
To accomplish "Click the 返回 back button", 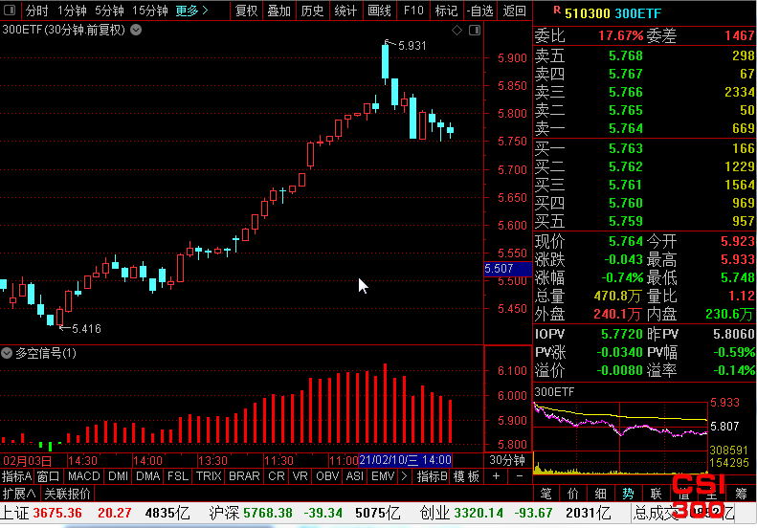I will click(x=514, y=11).
